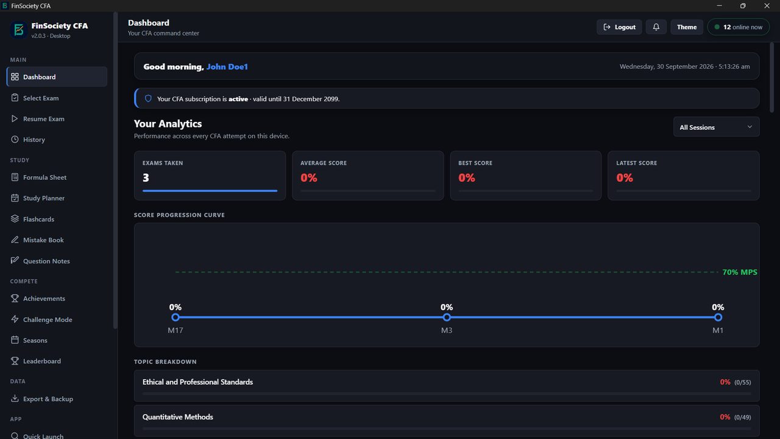
Task: Open the Dashboard menu item
Action: tap(57, 77)
